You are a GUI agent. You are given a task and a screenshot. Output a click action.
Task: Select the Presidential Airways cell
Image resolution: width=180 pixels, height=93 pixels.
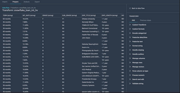tap(89, 79)
